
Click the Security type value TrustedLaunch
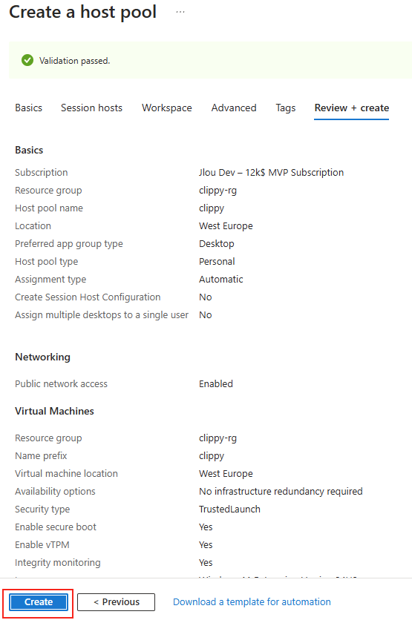229,509
